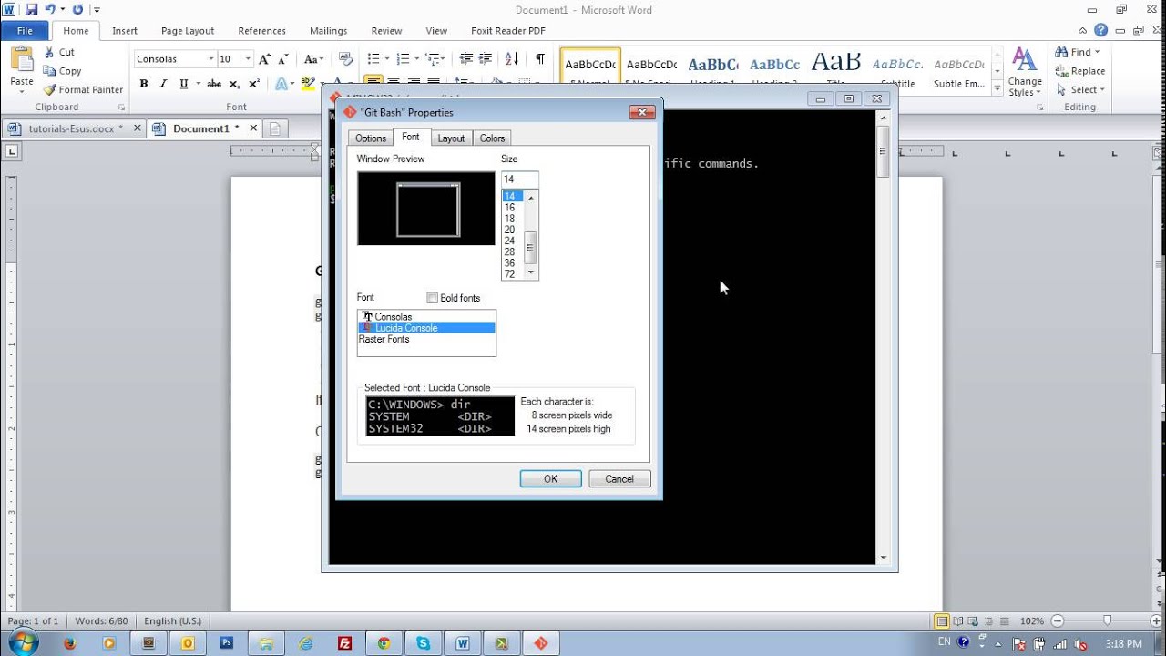Image resolution: width=1166 pixels, height=656 pixels.
Task: Select font size 36 in Size list
Action: (509, 262)
